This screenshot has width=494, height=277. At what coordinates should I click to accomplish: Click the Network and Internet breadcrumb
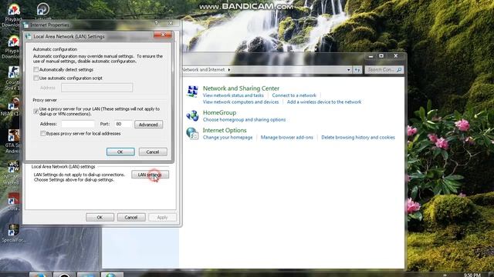click(x=204, y=70)
